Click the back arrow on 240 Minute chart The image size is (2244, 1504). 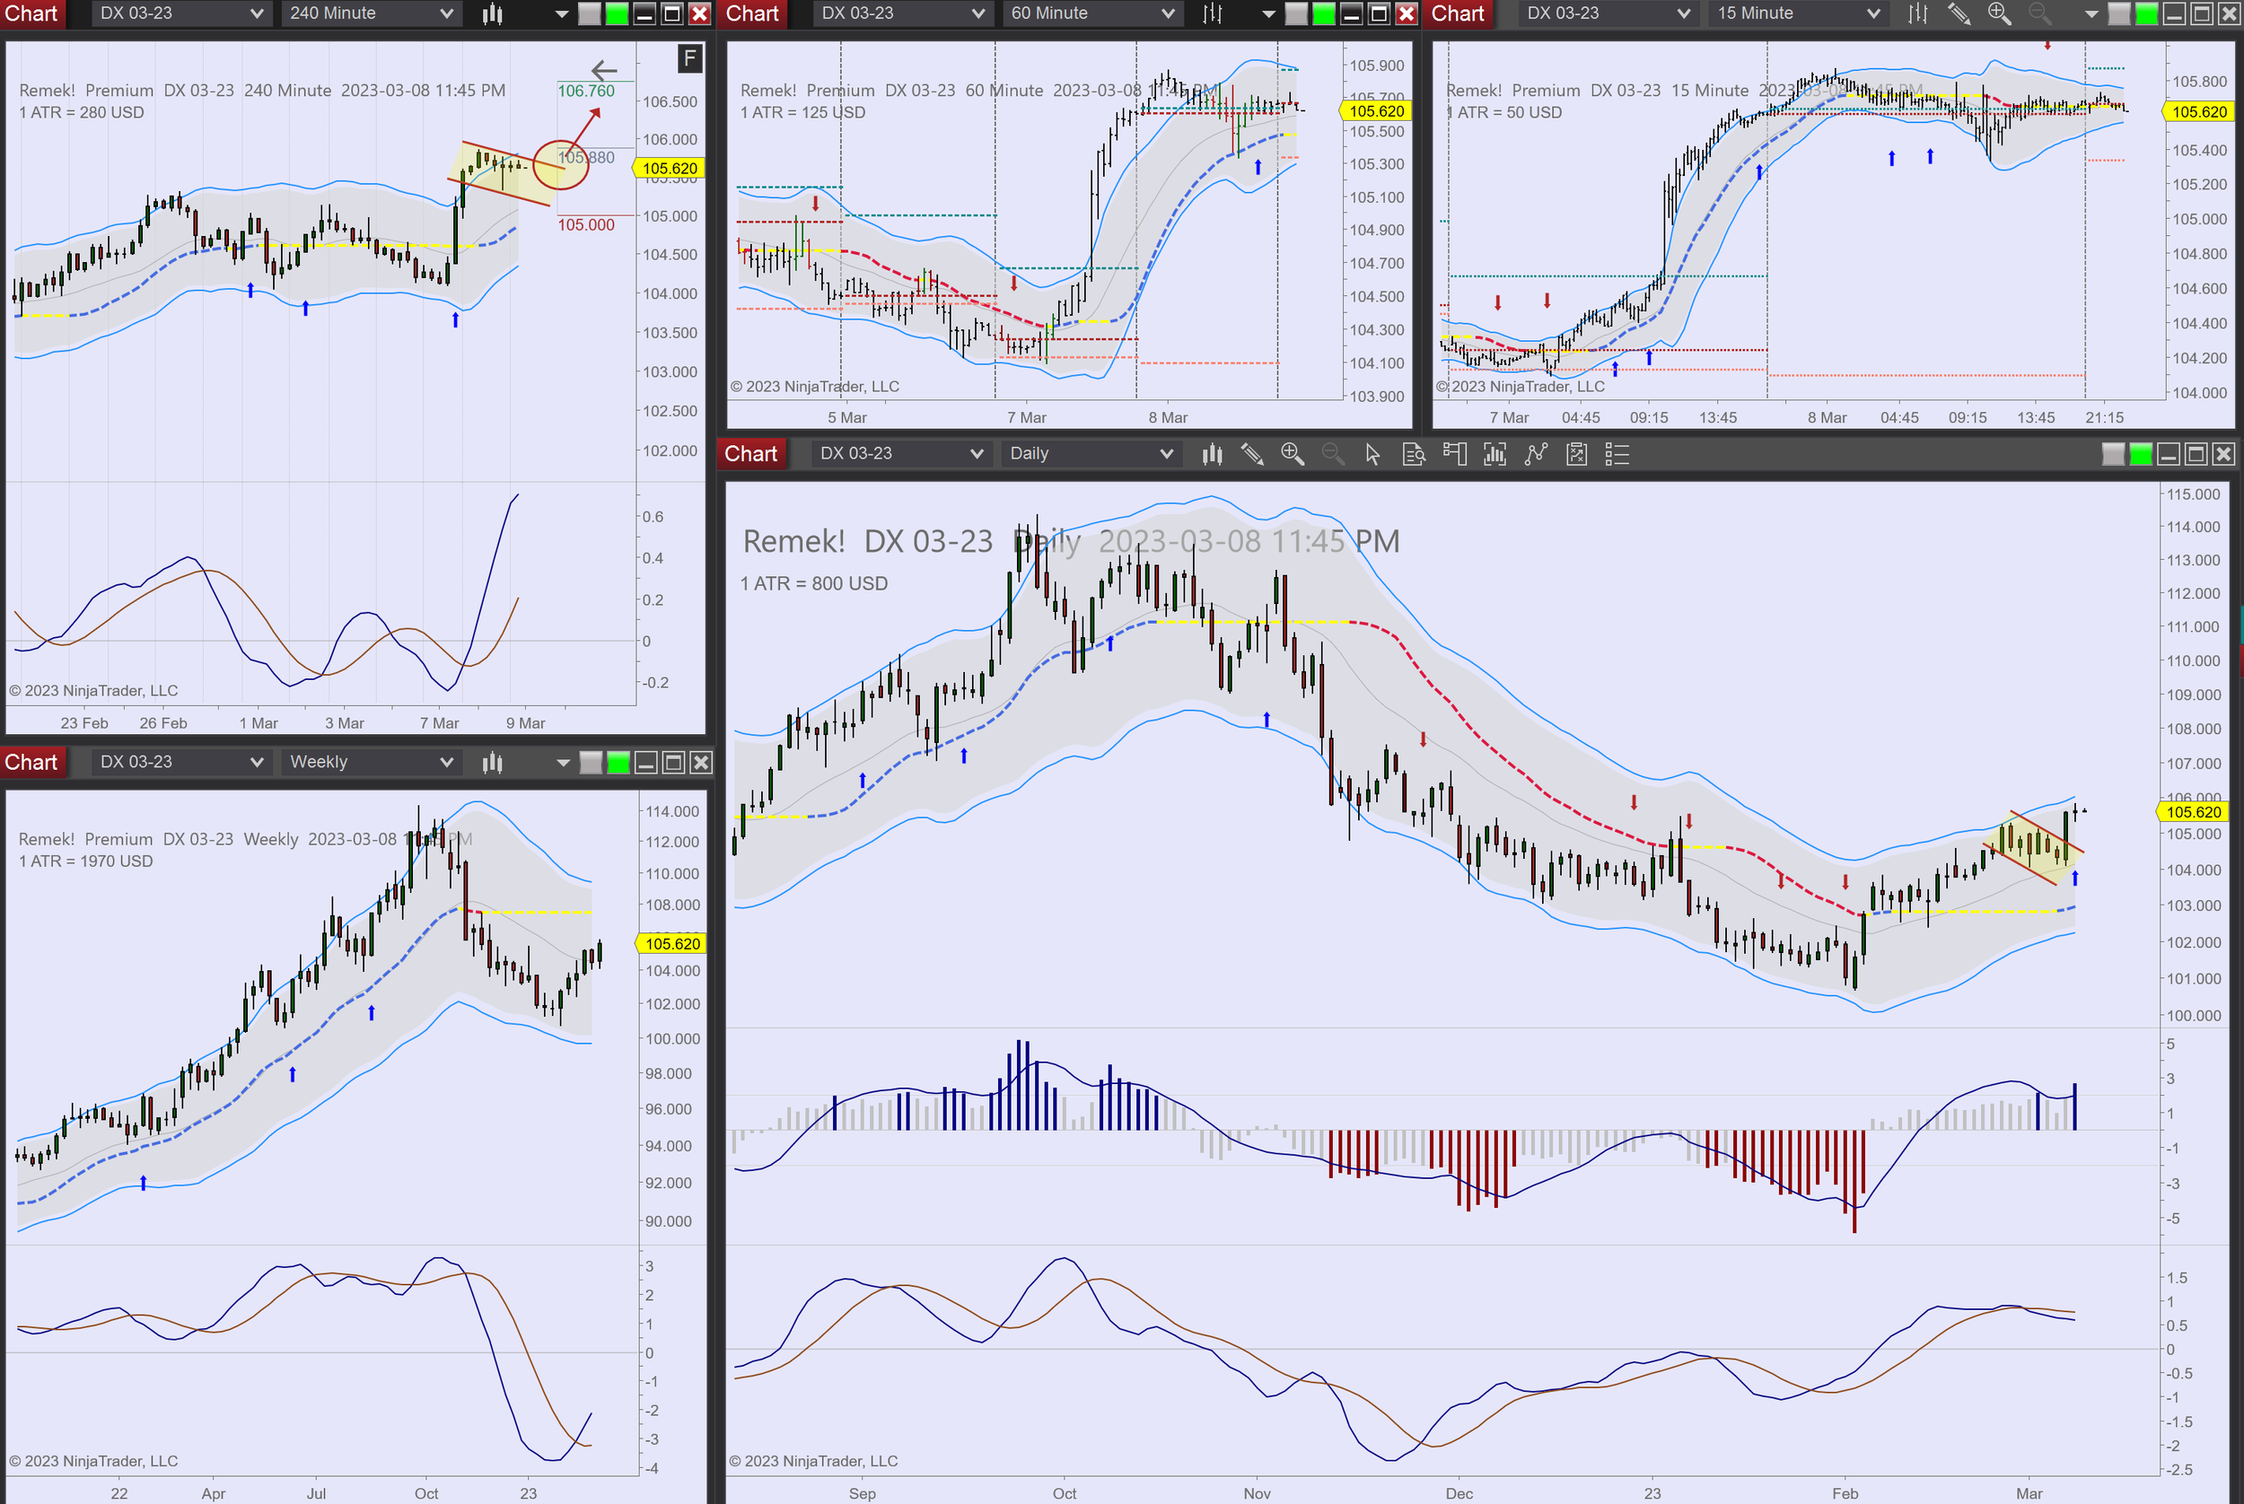tap(603, 70)
